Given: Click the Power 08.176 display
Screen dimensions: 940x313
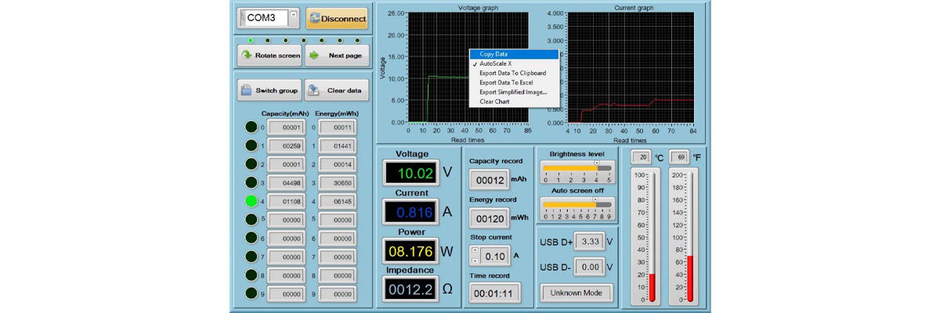Looking at the screenshot, I should (x=410, y=251).
